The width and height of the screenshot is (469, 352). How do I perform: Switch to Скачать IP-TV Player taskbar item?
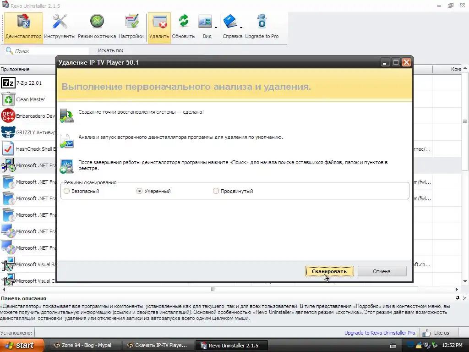tap(158, 345)
